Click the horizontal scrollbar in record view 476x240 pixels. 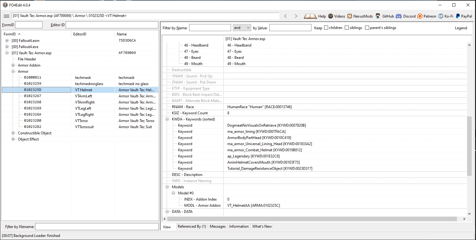pos(312,219)
